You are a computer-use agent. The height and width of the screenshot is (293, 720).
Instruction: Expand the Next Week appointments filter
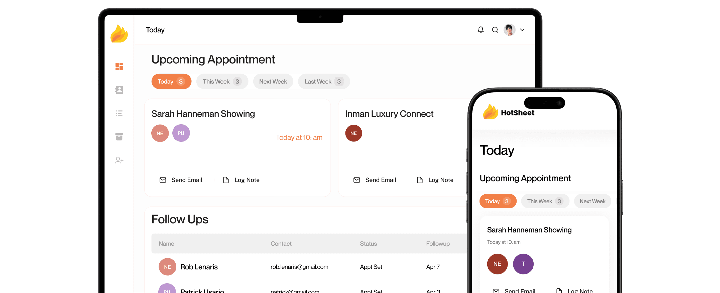coord(273,81)
